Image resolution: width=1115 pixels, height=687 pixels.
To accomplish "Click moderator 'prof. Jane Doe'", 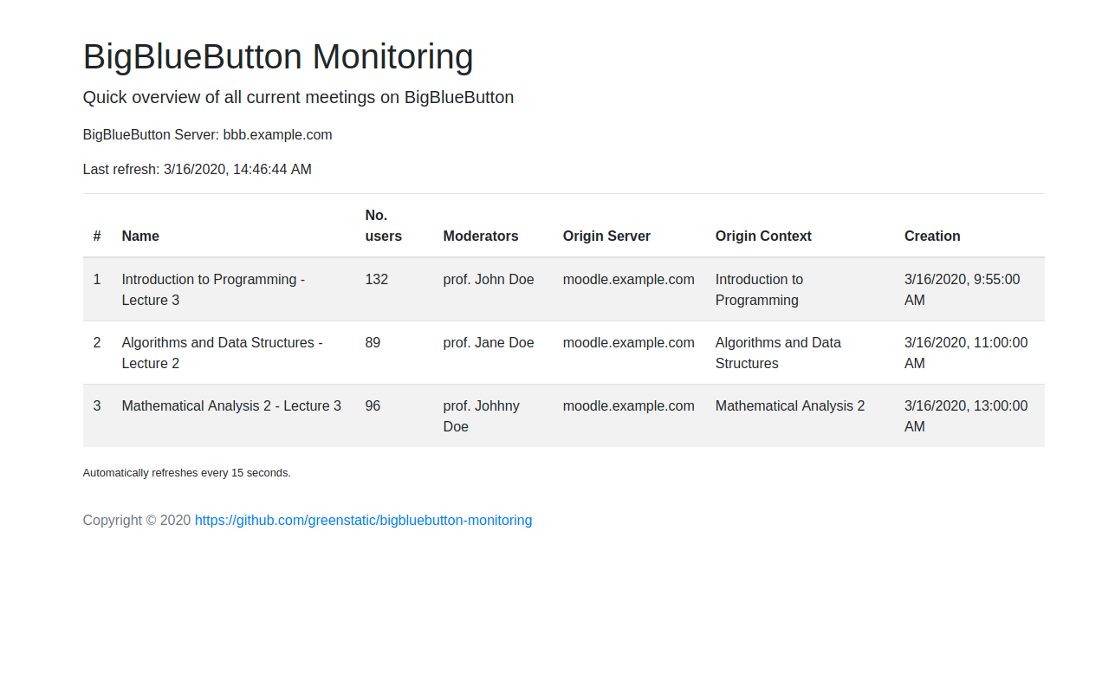I will tap(489, 343).
